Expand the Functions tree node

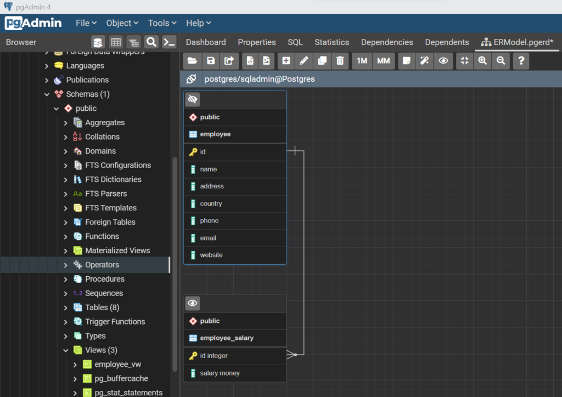pyautogui.click(x=66, y=237)
